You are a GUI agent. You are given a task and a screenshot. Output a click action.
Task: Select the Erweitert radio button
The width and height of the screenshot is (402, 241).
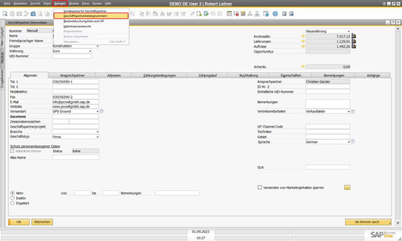[13, 203]
